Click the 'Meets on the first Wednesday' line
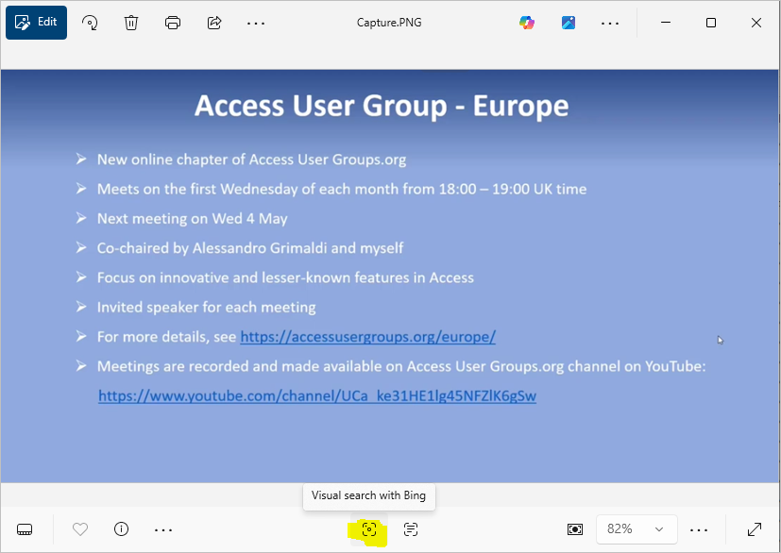 tap(342, 189)
